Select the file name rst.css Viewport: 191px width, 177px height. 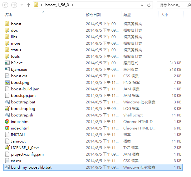click(x=16, y=161)
